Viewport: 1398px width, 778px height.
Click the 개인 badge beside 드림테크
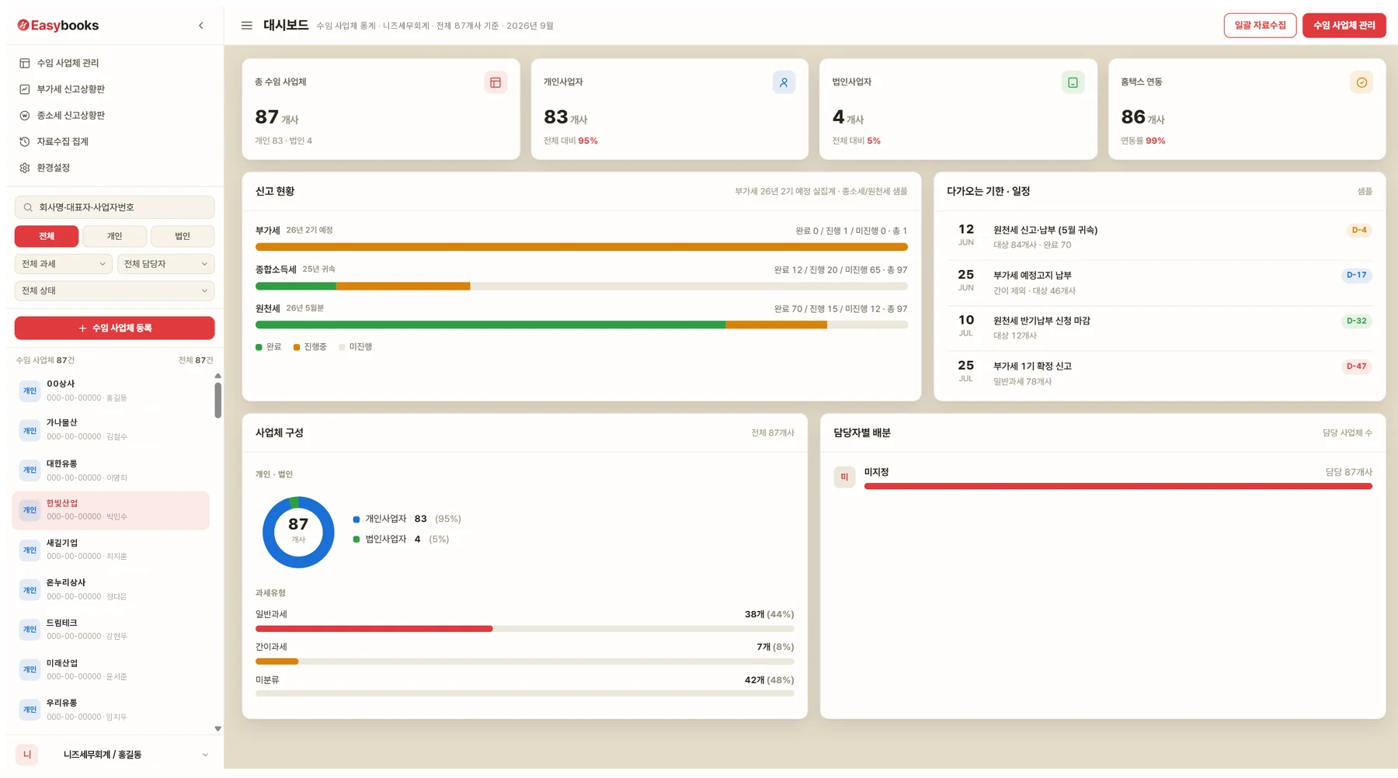tap(30, 630)
